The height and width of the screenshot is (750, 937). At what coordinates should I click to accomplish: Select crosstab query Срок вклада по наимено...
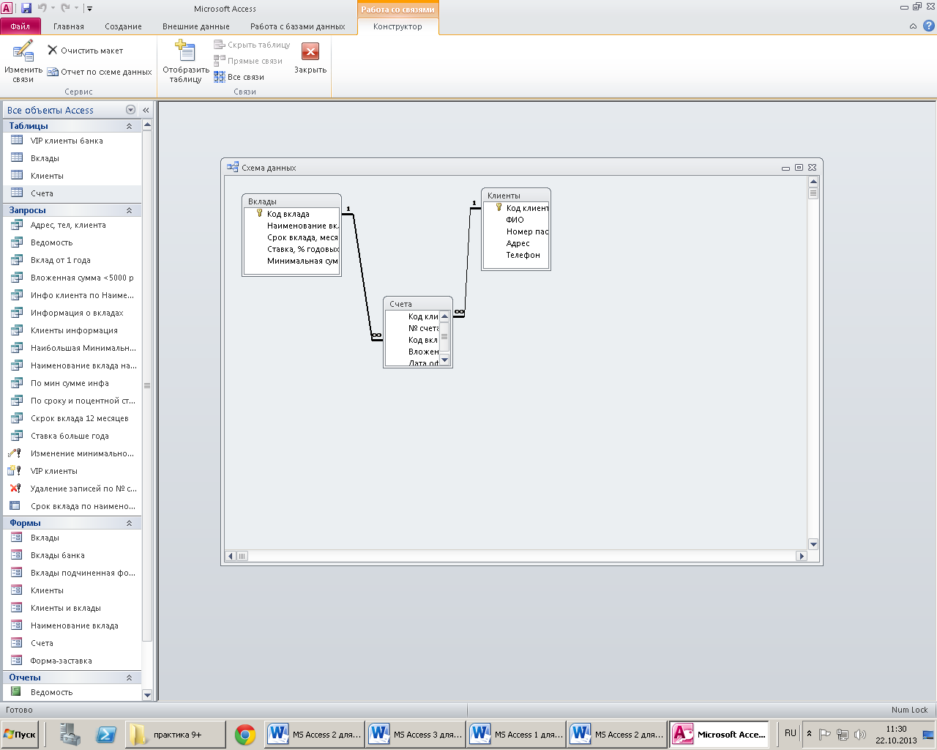(x=72, y=506)
